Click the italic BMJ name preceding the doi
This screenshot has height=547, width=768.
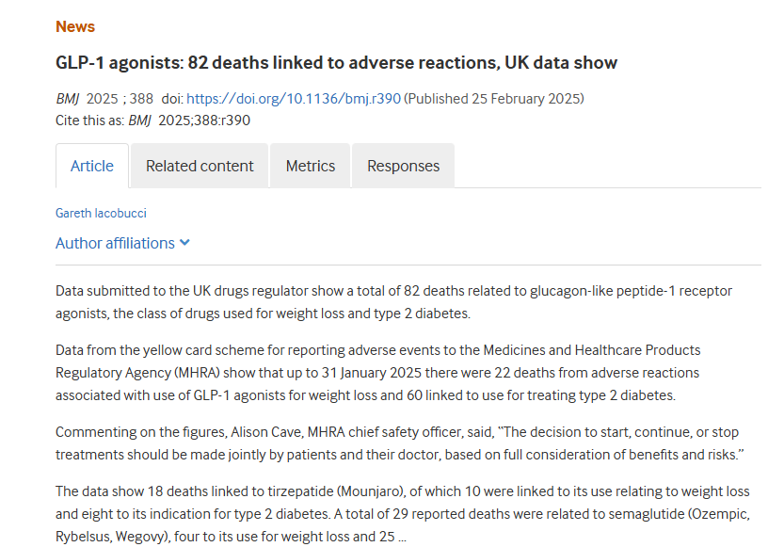pos(68,98)
